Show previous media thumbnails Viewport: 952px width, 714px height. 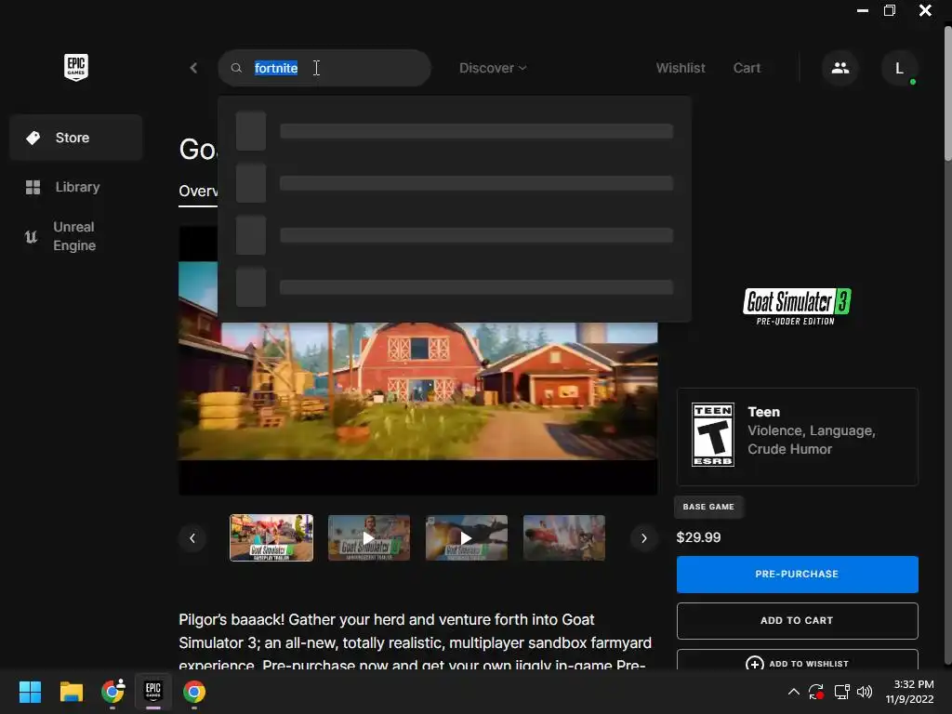click(x=192, y=538)
